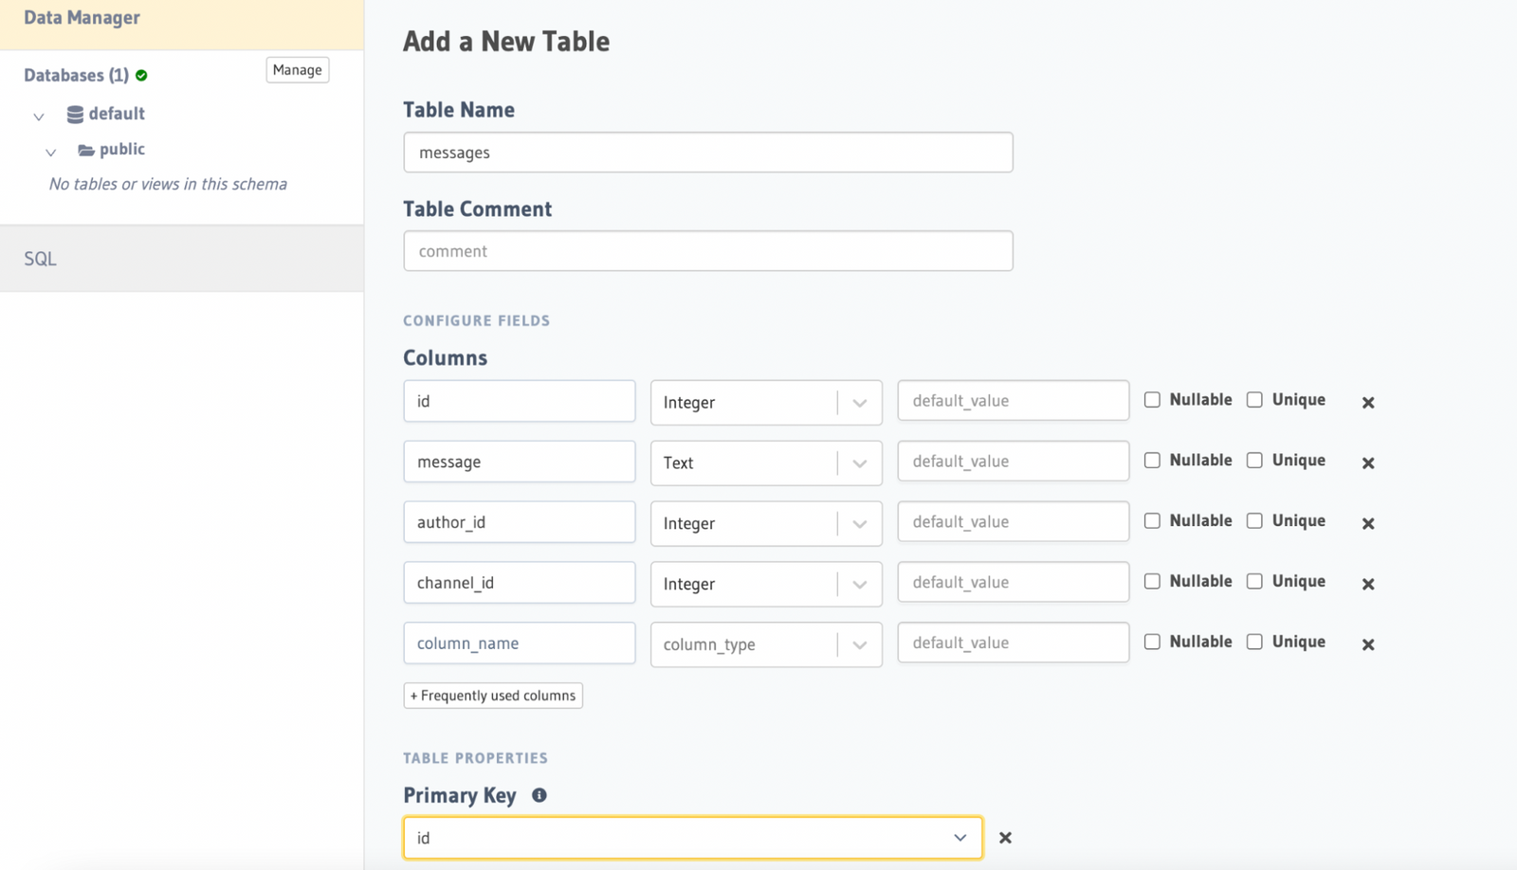Clear the Primary Key selection with the X icon

pyautogui.click(x=1006, y=838)
